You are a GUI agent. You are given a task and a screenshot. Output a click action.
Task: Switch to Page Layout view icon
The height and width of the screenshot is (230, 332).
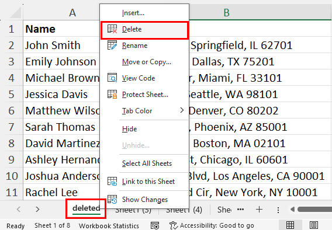[x=313, y=225]
